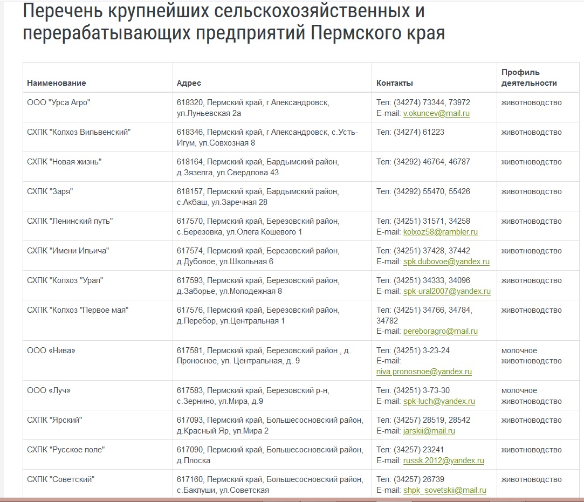The image size is (584, 502).
Task: Click phone Тел: (34251) 3-23-24
Action: 413,350
